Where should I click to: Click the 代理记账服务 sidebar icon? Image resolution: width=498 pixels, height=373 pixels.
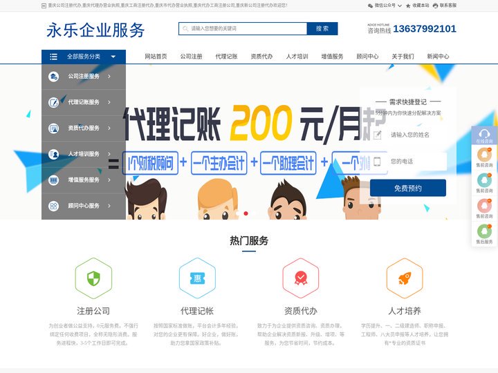(53, 102)
